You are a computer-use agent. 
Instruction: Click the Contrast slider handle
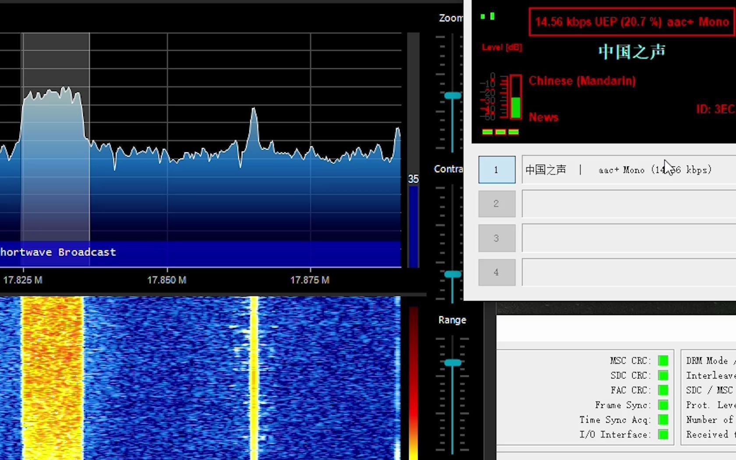pos(452,273)
